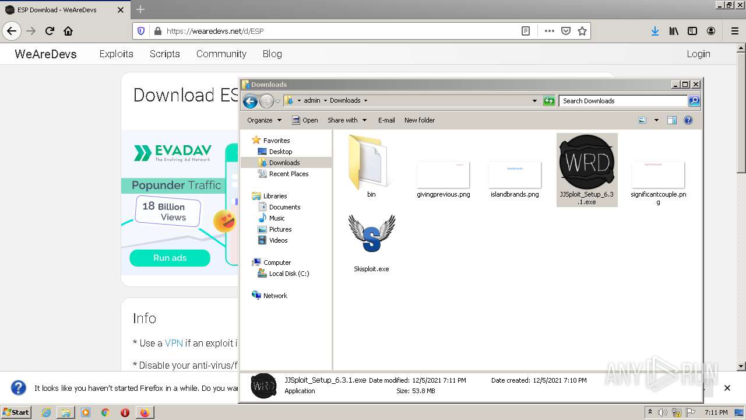Bookmark this page star icon
This screenshot has width=746, height=420.
(582, 31)
